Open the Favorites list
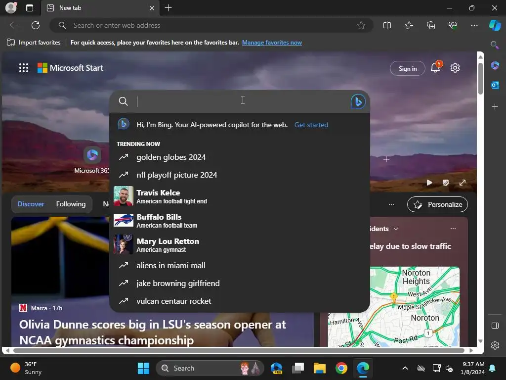The width and height of the screenshot is (506, 380). [409, 25]
